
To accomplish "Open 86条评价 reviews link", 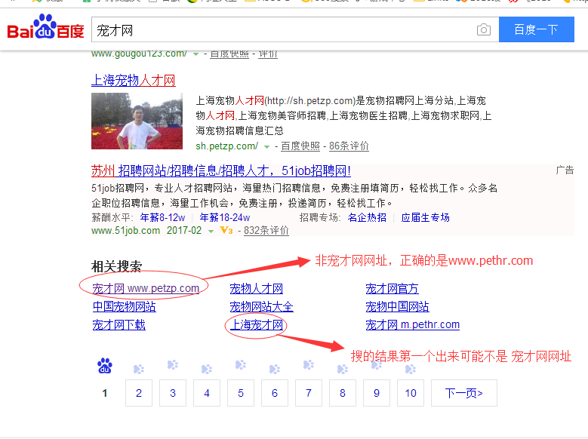I will click(x=349, y=146).
